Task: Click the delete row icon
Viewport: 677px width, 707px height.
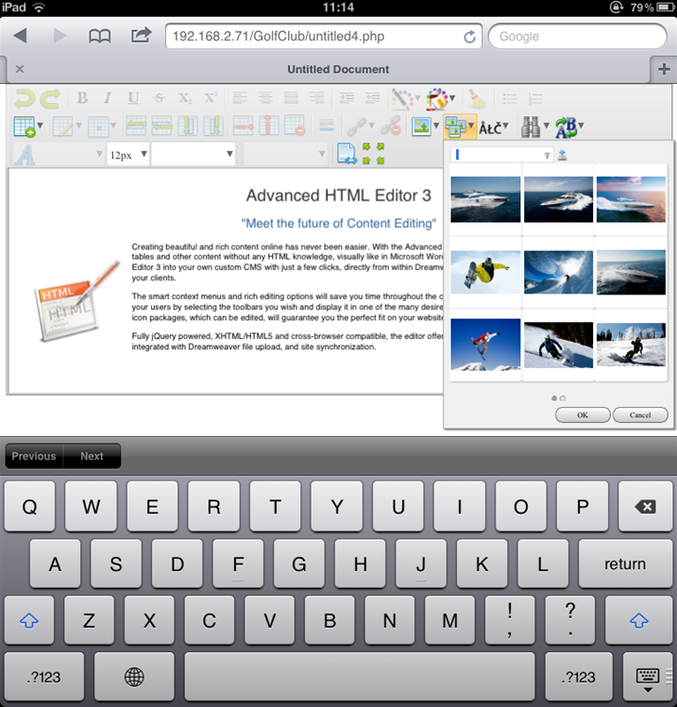Action: [x=244, y=126]
